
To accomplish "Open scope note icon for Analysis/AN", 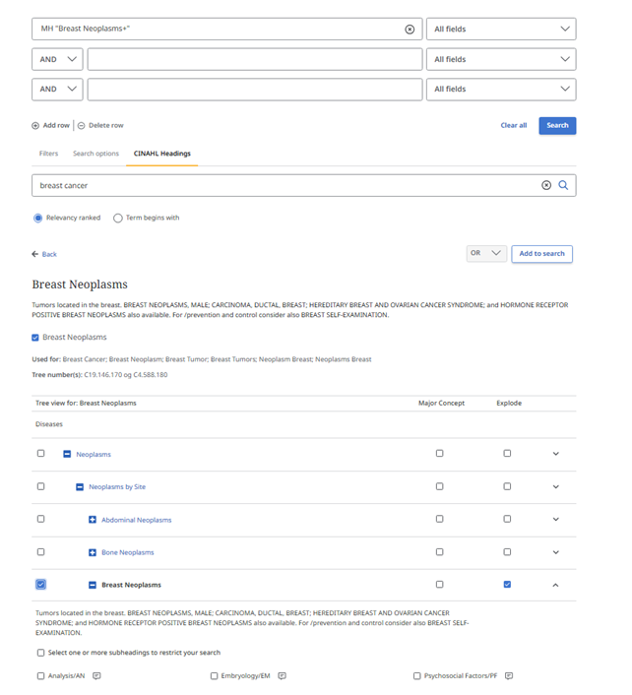I will tap(96, 676).
